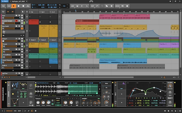Solo the Keys track
The width and height of the screenshot is (182, 113).
coord(19,15)
